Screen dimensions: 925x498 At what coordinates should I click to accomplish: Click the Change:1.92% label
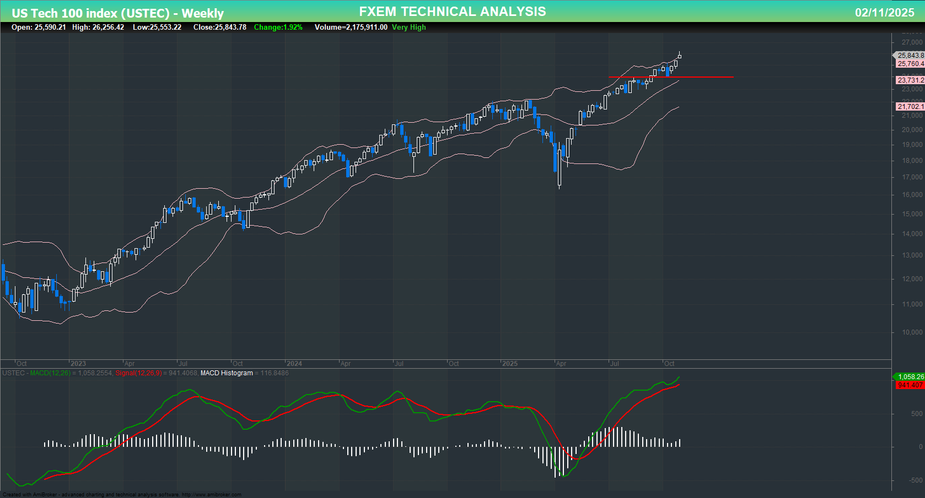pos(278,27)
